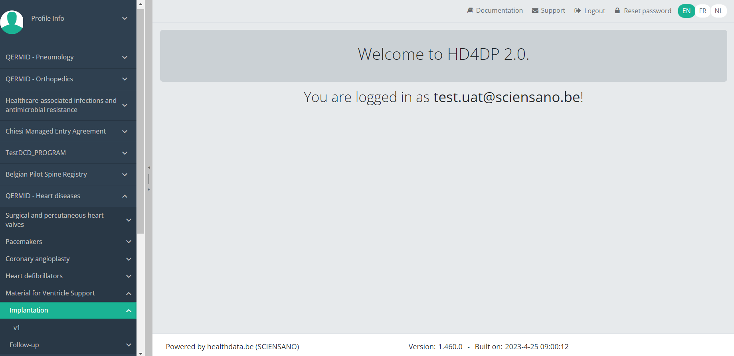
Task: Click the Logout exit icon
Action: [578, 11]
